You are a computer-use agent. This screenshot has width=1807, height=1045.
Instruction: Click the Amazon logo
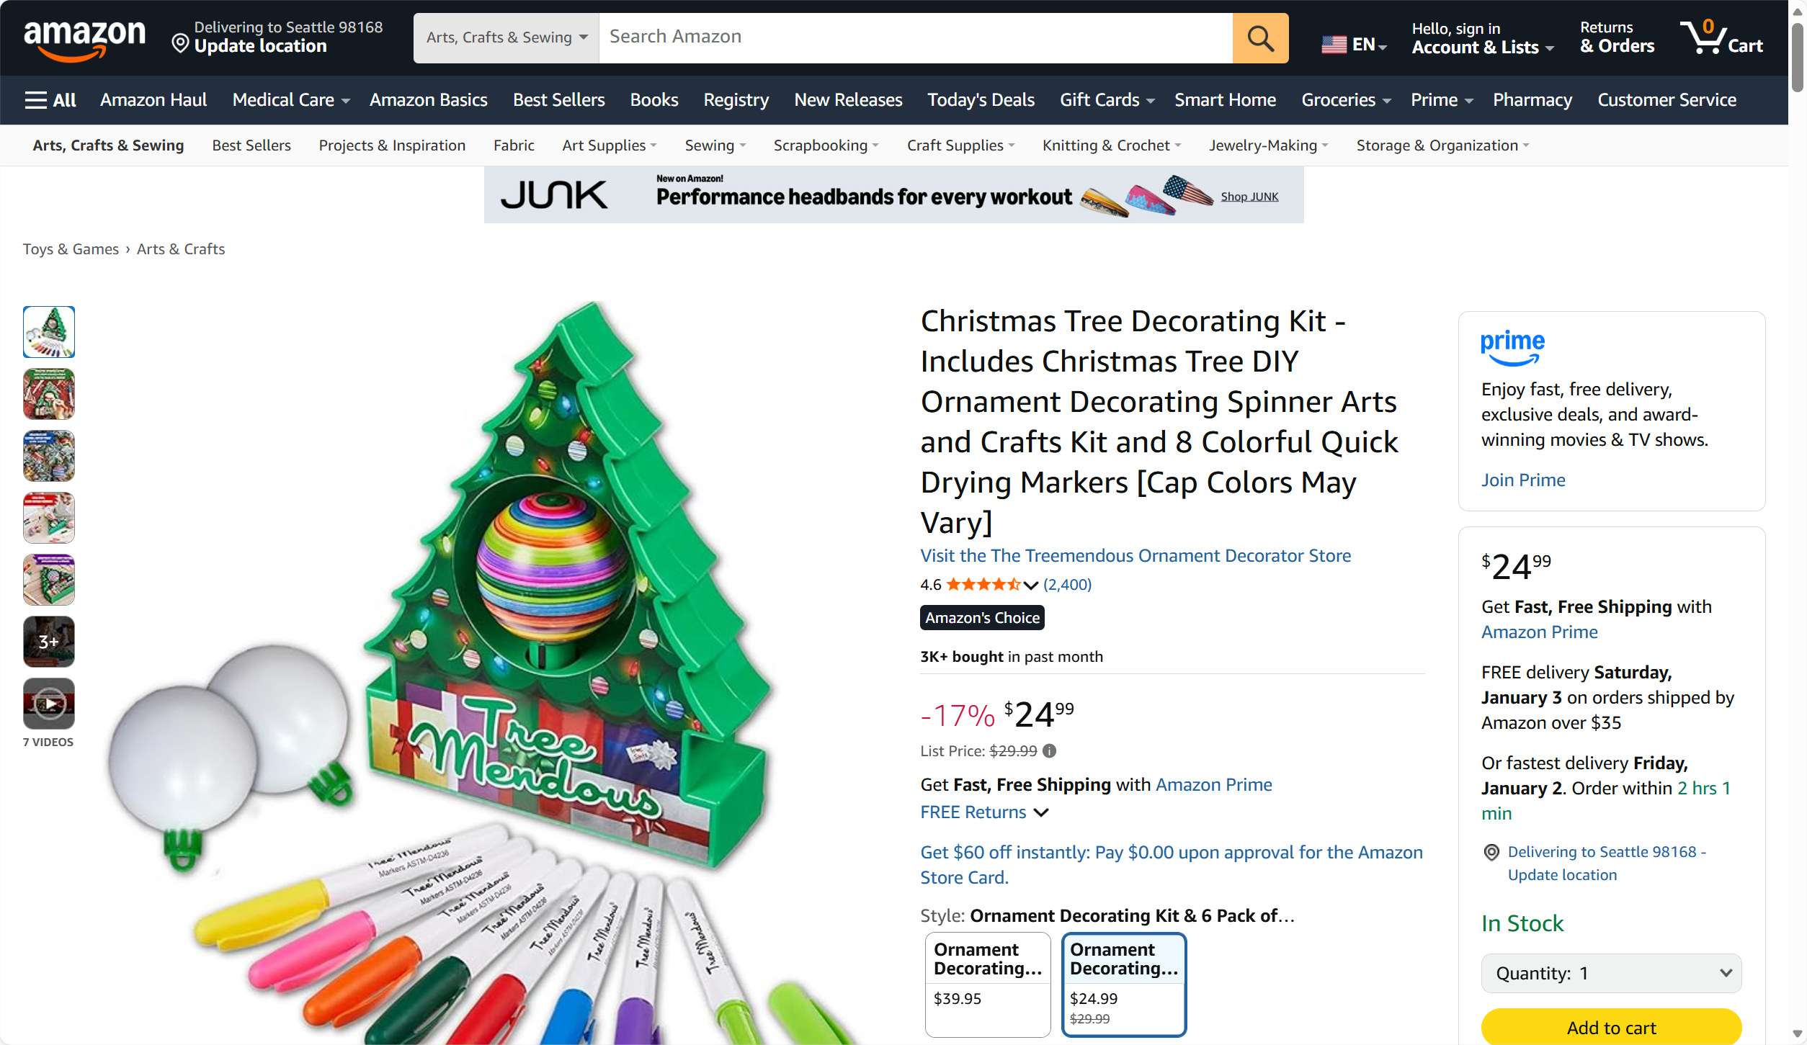tap(84, 38)
